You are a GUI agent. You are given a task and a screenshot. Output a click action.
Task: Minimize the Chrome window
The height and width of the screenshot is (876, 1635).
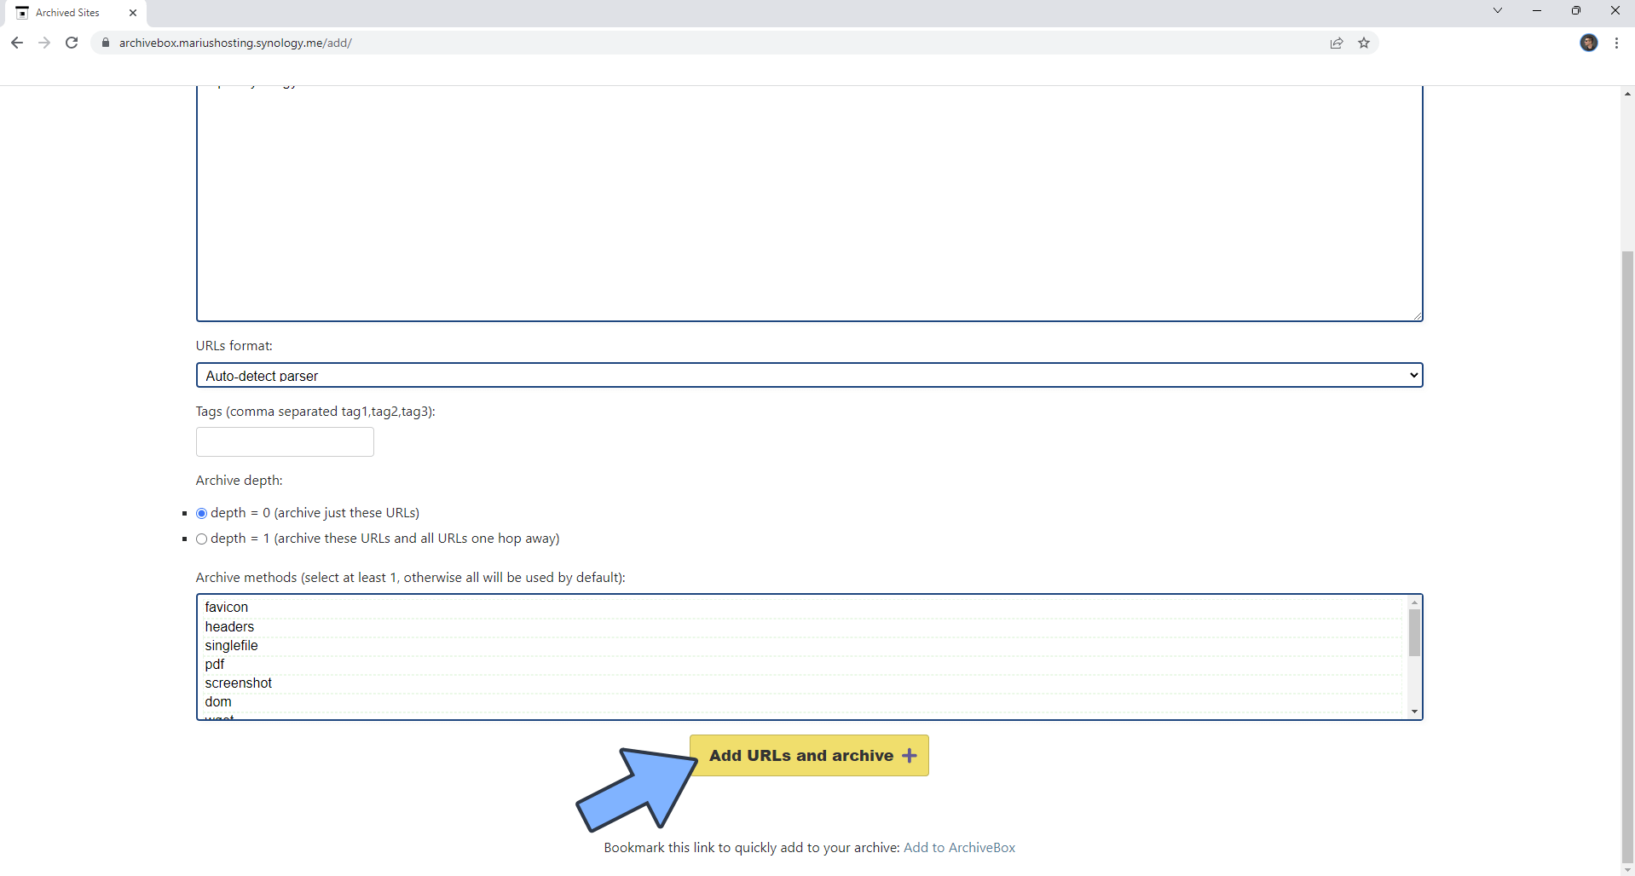[1537, 11]
